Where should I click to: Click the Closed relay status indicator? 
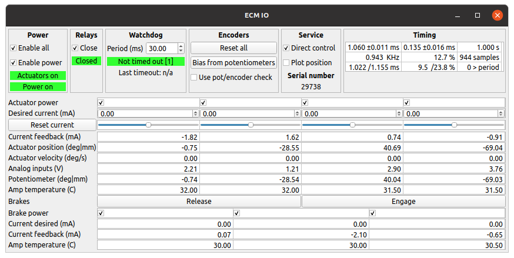click(x=86, y=61)
